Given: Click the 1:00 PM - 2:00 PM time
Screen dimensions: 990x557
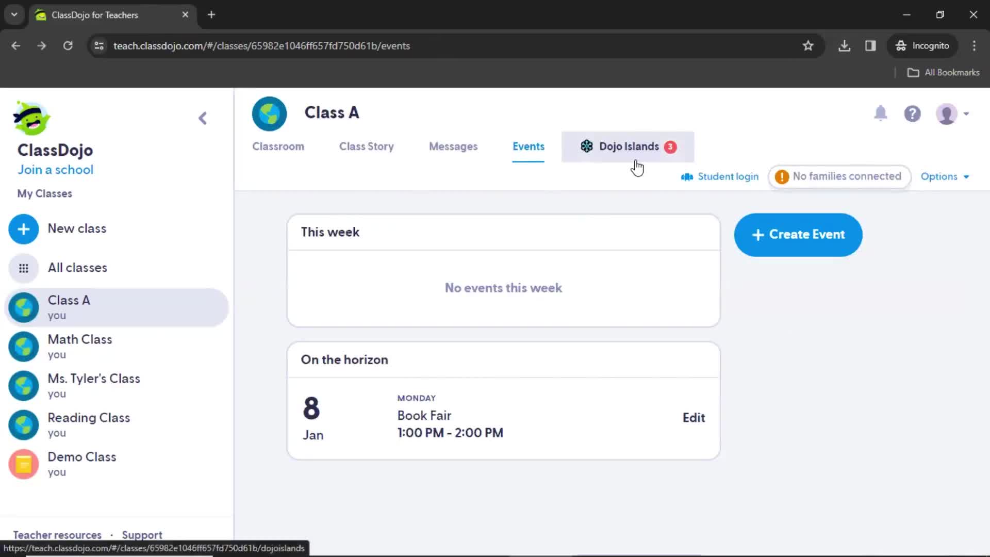Looking at the screenshot, I should tap(450, 433).
